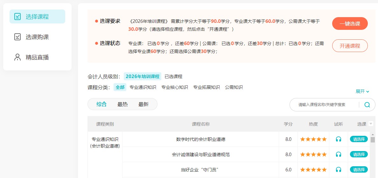378x178 pixels.
Task: Filter category by 专业核心知识
Action: pyautogui.click(x=175, y=87)
